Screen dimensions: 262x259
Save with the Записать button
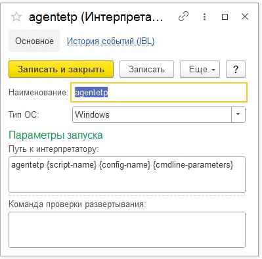[146, 69]
